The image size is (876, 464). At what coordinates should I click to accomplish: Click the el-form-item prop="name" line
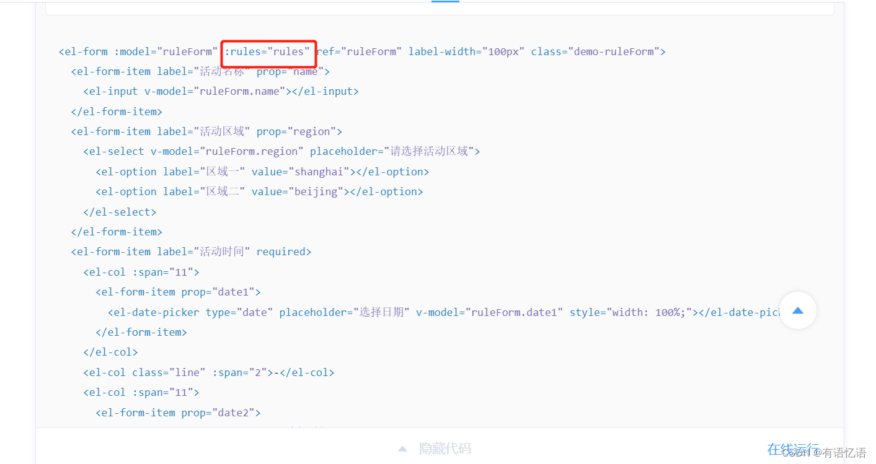click(200, 71)
